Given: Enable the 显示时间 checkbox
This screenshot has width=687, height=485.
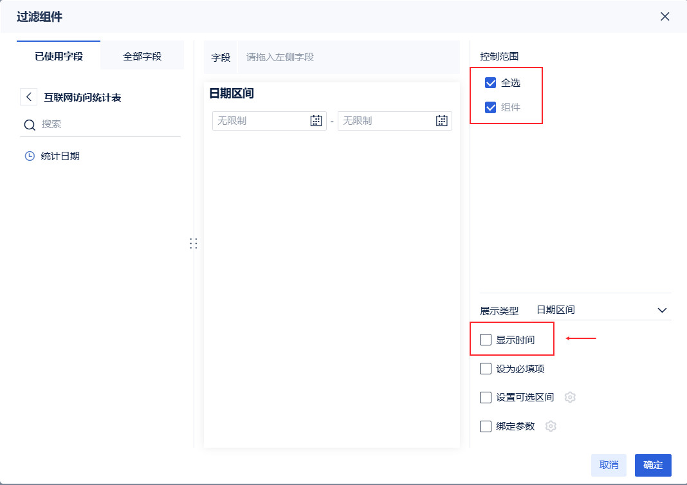Looking at the screenshot, I should point(486,340).
